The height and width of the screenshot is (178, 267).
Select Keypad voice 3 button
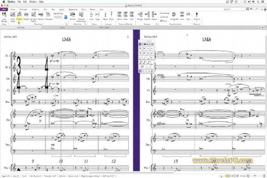coord(146,71)
